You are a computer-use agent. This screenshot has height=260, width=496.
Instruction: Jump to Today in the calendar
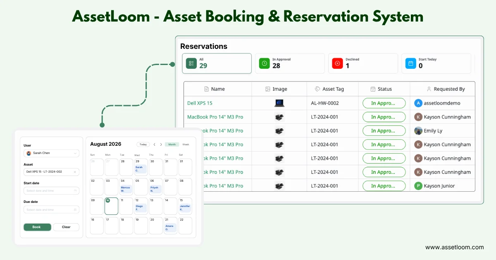tap(143, 144)
